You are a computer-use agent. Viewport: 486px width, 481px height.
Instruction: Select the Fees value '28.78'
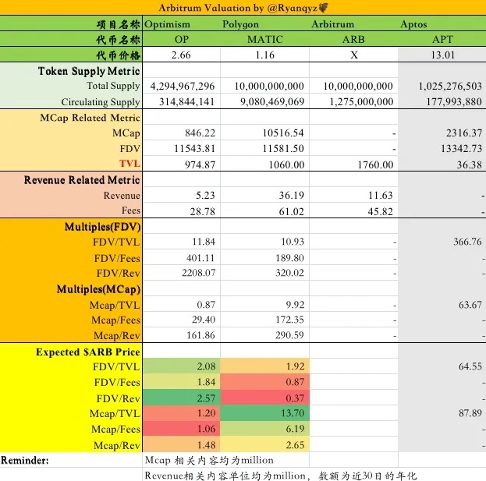tap(202, 211)
